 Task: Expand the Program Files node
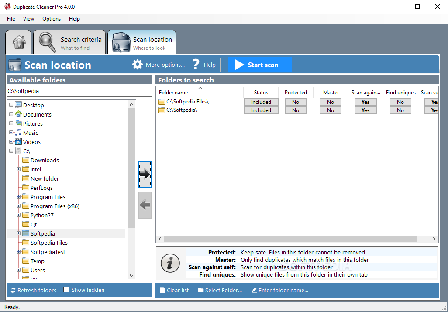pyautogui.click(x=19, y=197)
